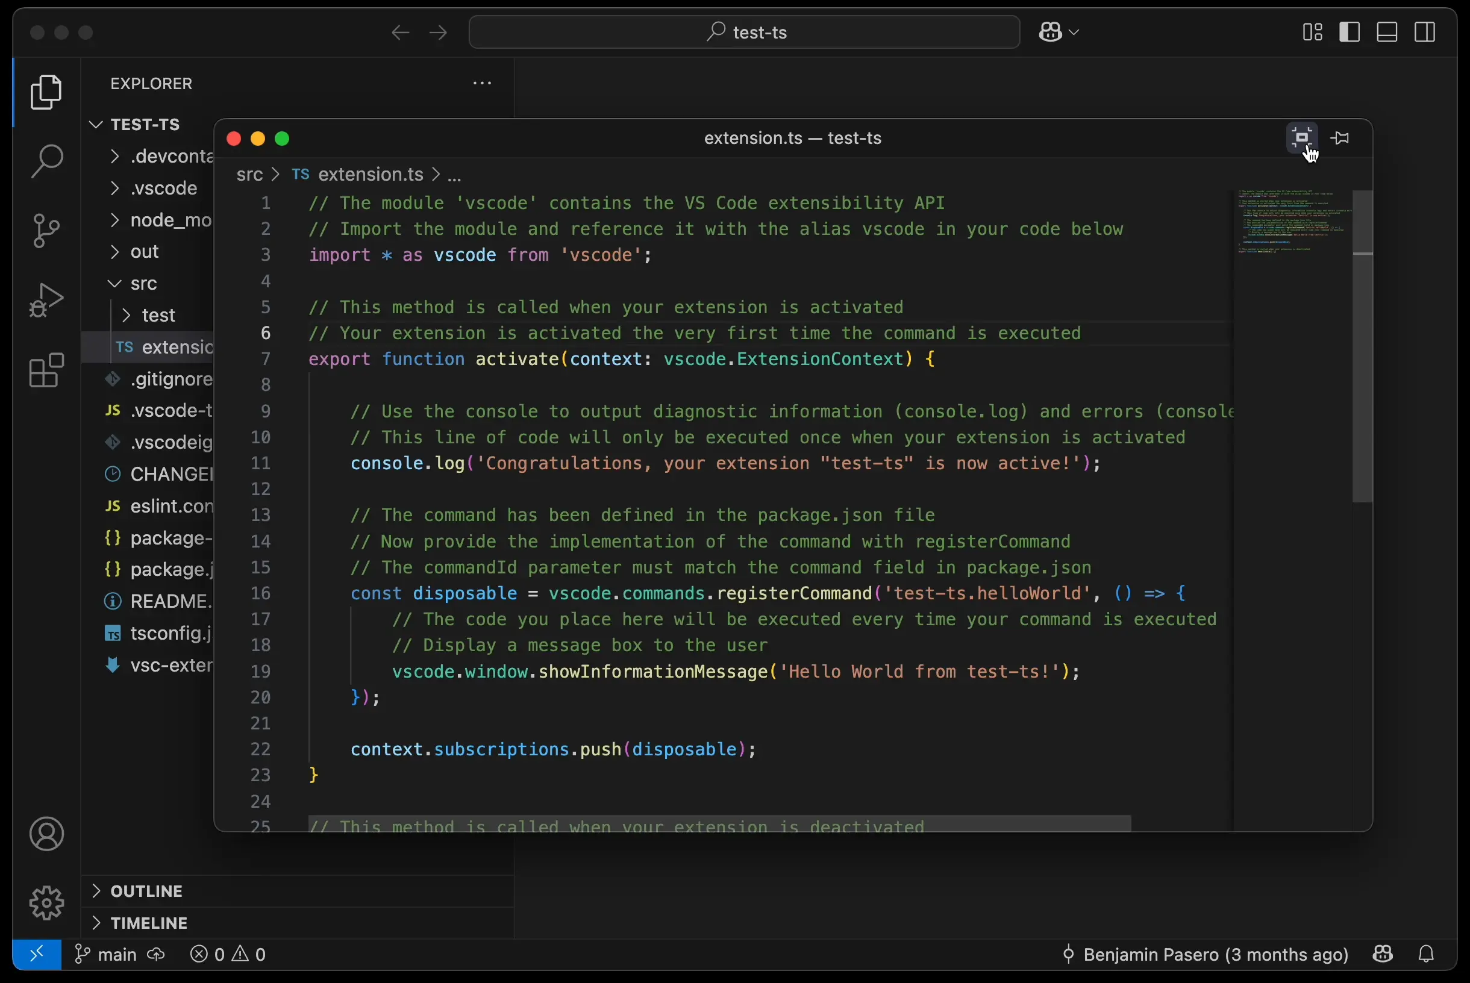Viewport: 1470px width, 983px height.
Task: Open the tsconfig.json file
Action: 148,632
